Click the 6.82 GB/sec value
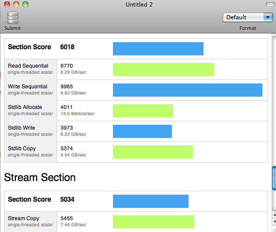 click(73, 93)
